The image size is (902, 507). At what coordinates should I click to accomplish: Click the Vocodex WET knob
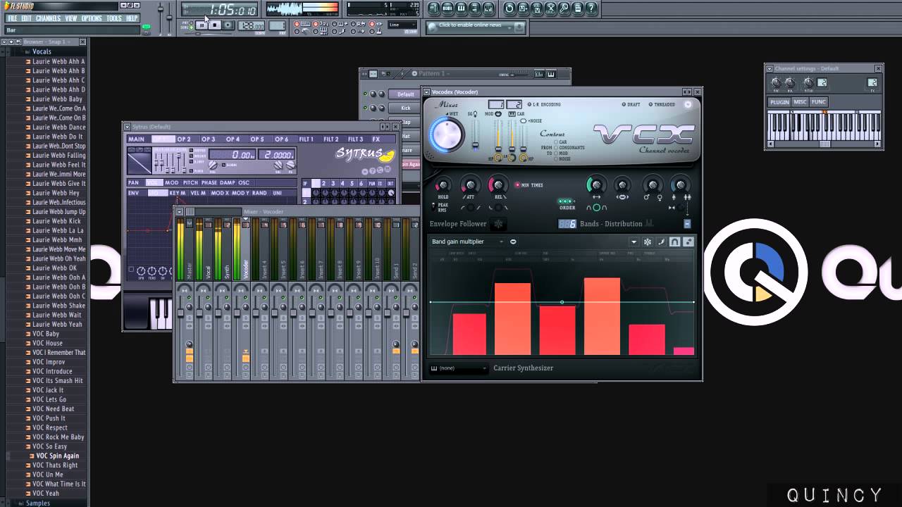pyautogui.click(x=447, y=134)
